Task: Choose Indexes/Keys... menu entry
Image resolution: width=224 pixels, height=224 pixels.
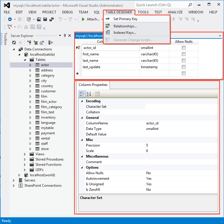Action: [x=137, y=33]
